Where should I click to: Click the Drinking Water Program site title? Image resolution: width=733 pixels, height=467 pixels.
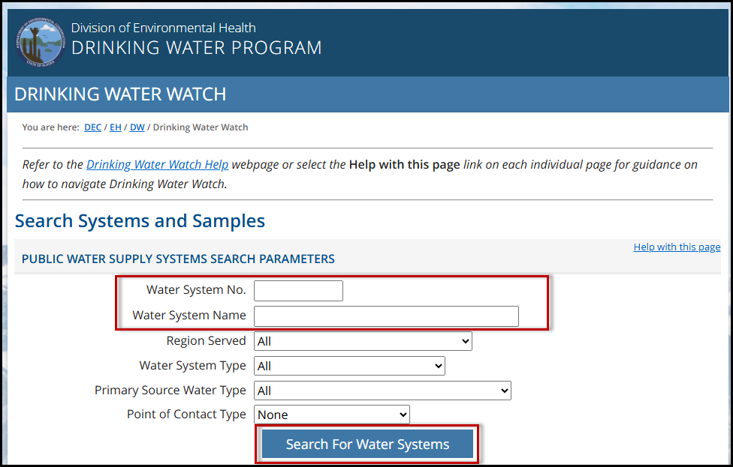click(x=196, y=48)
